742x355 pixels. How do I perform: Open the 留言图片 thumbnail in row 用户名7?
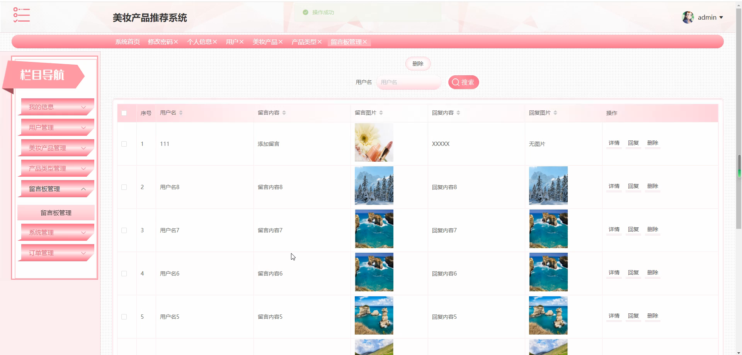(x=374, y=229)
